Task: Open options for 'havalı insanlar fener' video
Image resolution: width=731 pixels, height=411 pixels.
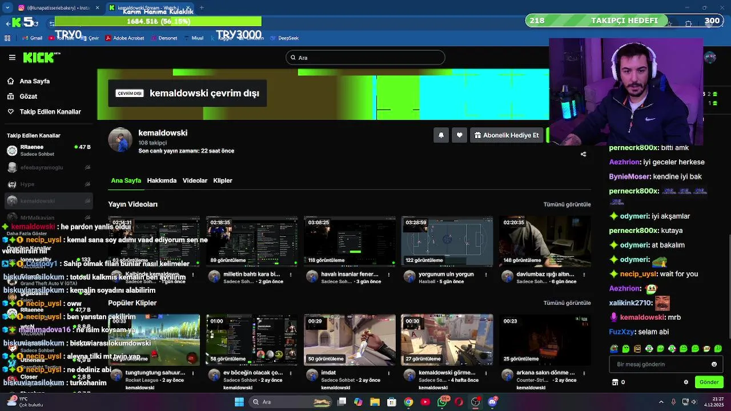Action: [x=389, y=276]
